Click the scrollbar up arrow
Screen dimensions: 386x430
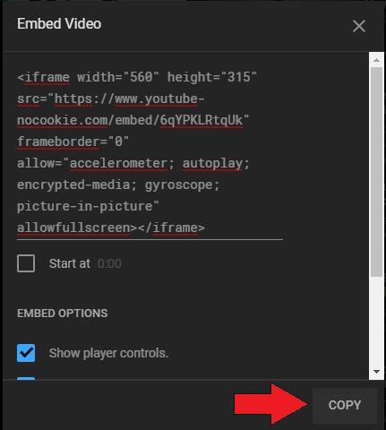click(x=376, y=60)
